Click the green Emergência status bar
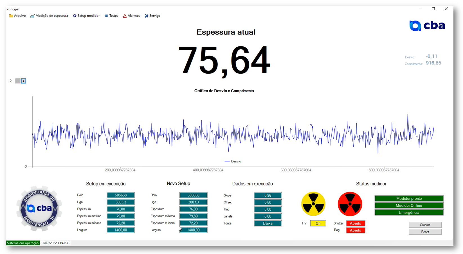This screenshot has height=254, width=463. pos(409,212)
